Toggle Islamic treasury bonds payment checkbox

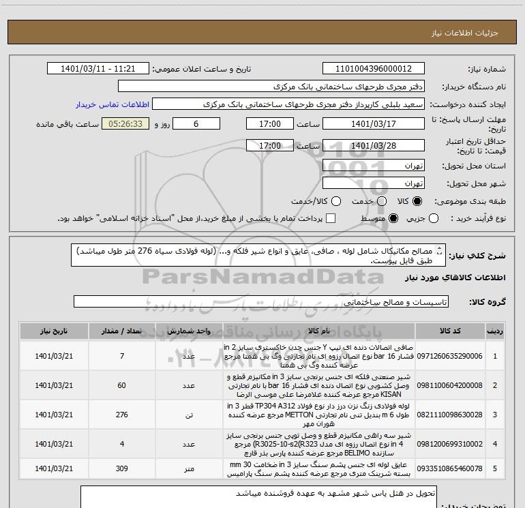[x=331, y=218]
